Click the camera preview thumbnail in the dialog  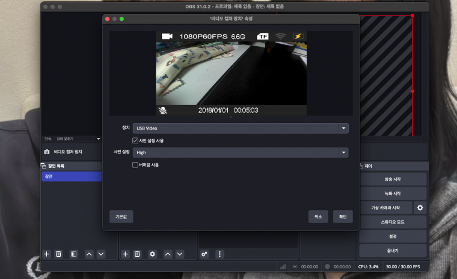pyautogui.click(x=231, y=73)
